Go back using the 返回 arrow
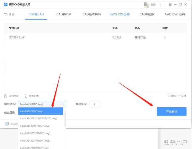Image resolution: width=192 pixels, height=149 pixels. click(9, 14)
